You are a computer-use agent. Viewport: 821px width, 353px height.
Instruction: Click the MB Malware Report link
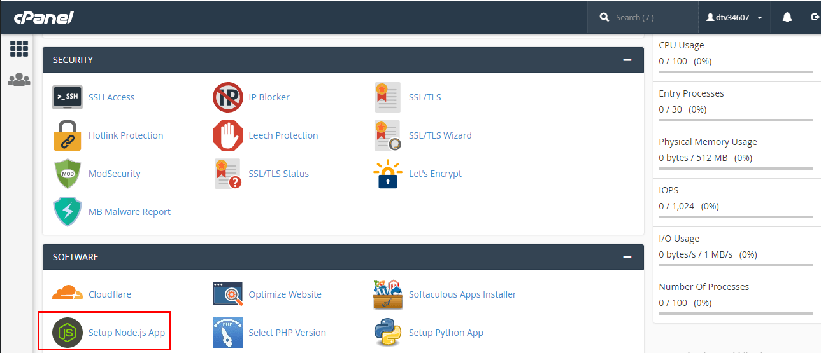coord(129,212)
